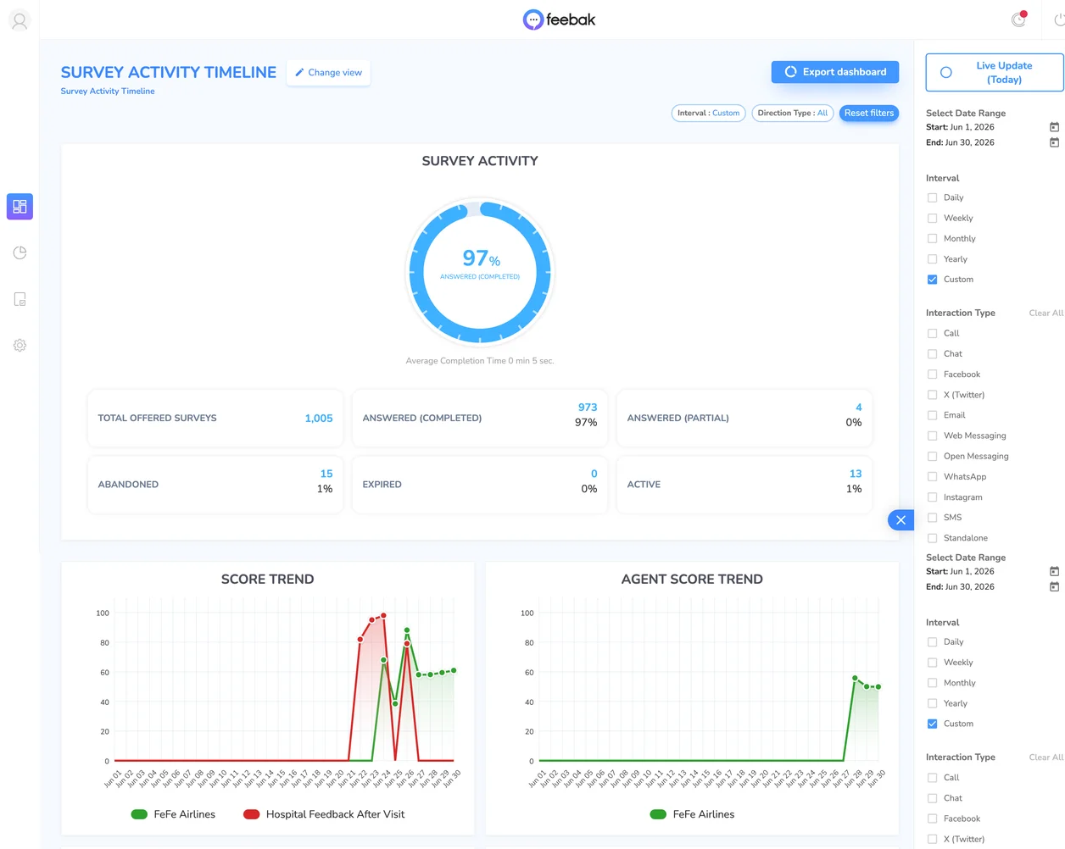This screenshot has height=849, width=1065.
Task: Click Reset filters button
Action: click(x=869, y=113)
